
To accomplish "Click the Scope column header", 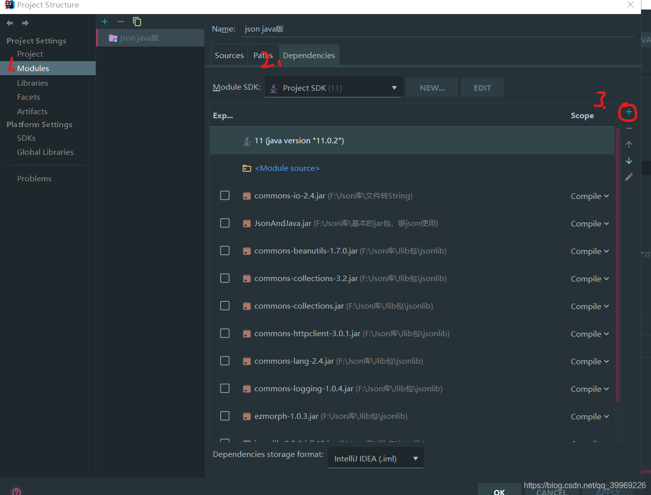I will click(x=582, y=115).
